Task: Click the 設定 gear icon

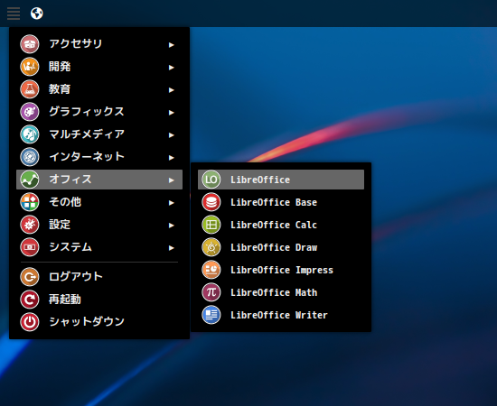Action: point(30,225)
